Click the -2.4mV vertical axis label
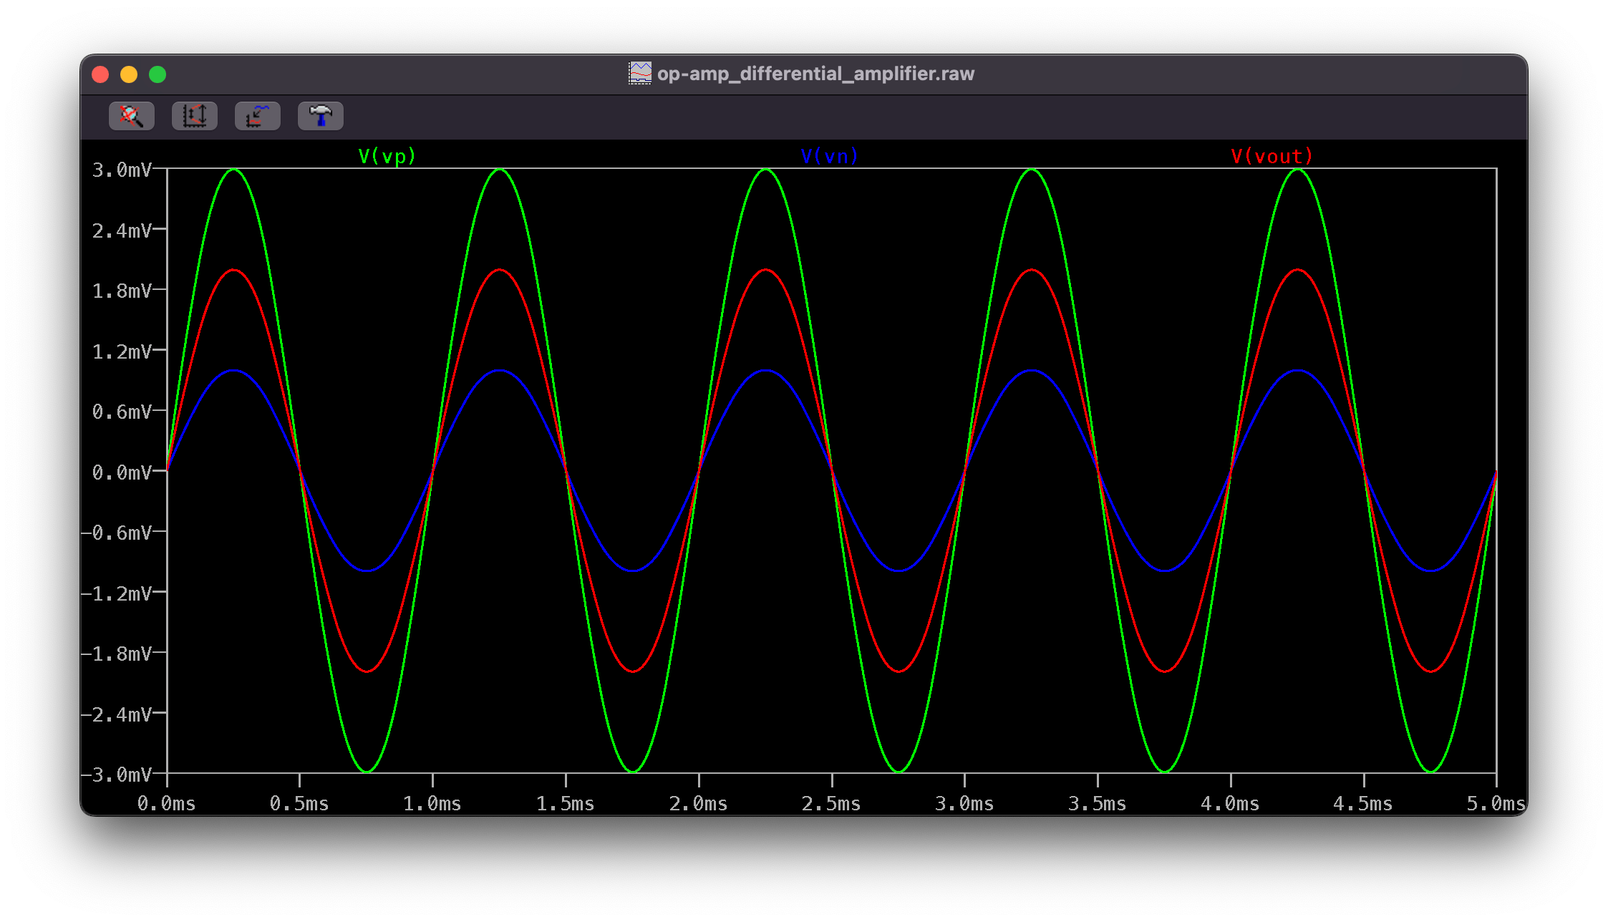 pos(117,714)
